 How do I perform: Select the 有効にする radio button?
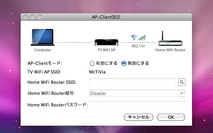coord(92,64)
